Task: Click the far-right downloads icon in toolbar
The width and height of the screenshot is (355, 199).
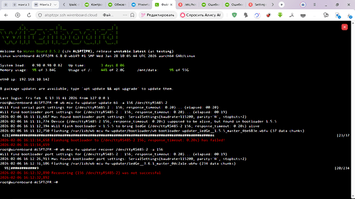Action: pyautogui.click(x=349, y=15)
